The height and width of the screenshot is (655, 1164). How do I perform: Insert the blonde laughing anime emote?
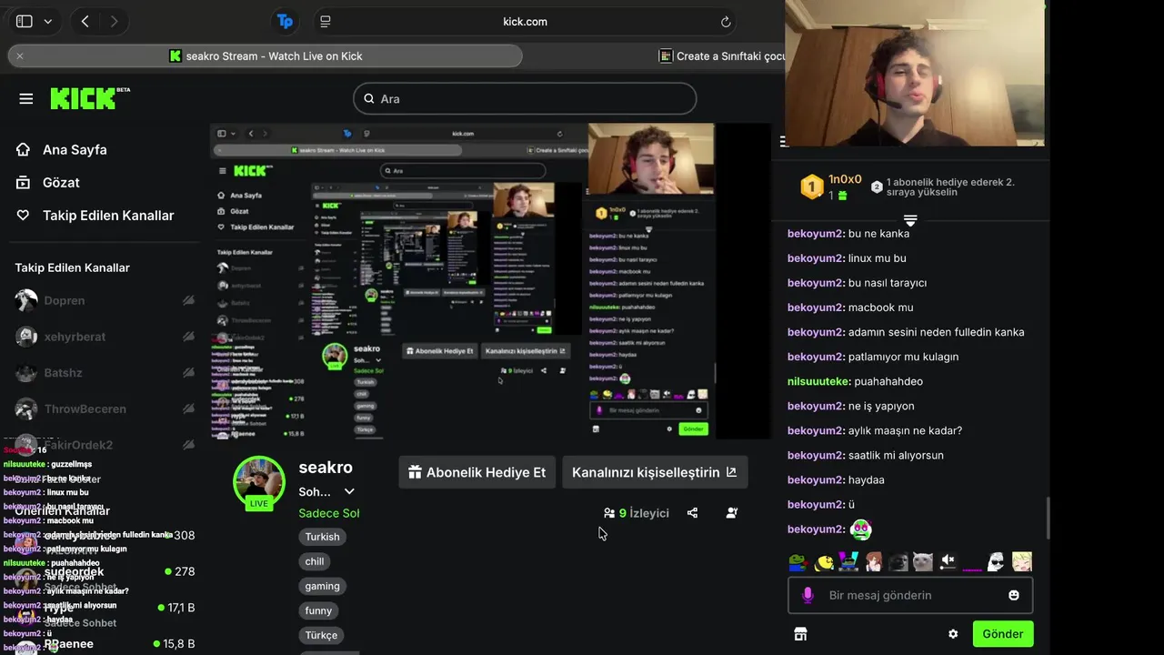click(1022, 561)
